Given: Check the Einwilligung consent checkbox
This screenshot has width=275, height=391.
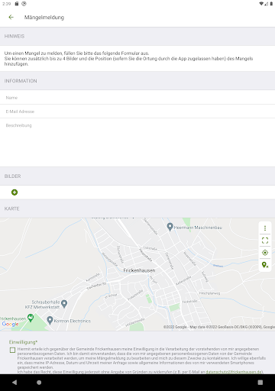Looking at the screenshot, I should [x=12, y=350].
